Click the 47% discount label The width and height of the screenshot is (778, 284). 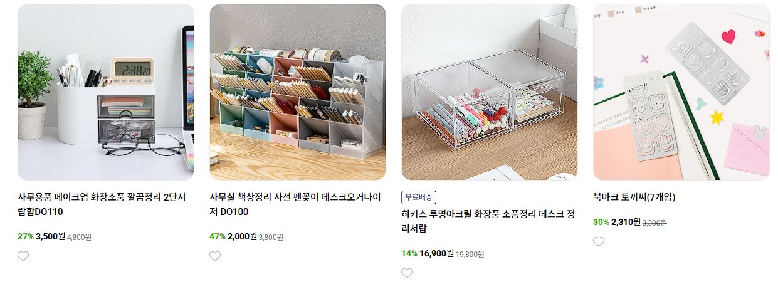pyautogui.click(x=218, y=236)
